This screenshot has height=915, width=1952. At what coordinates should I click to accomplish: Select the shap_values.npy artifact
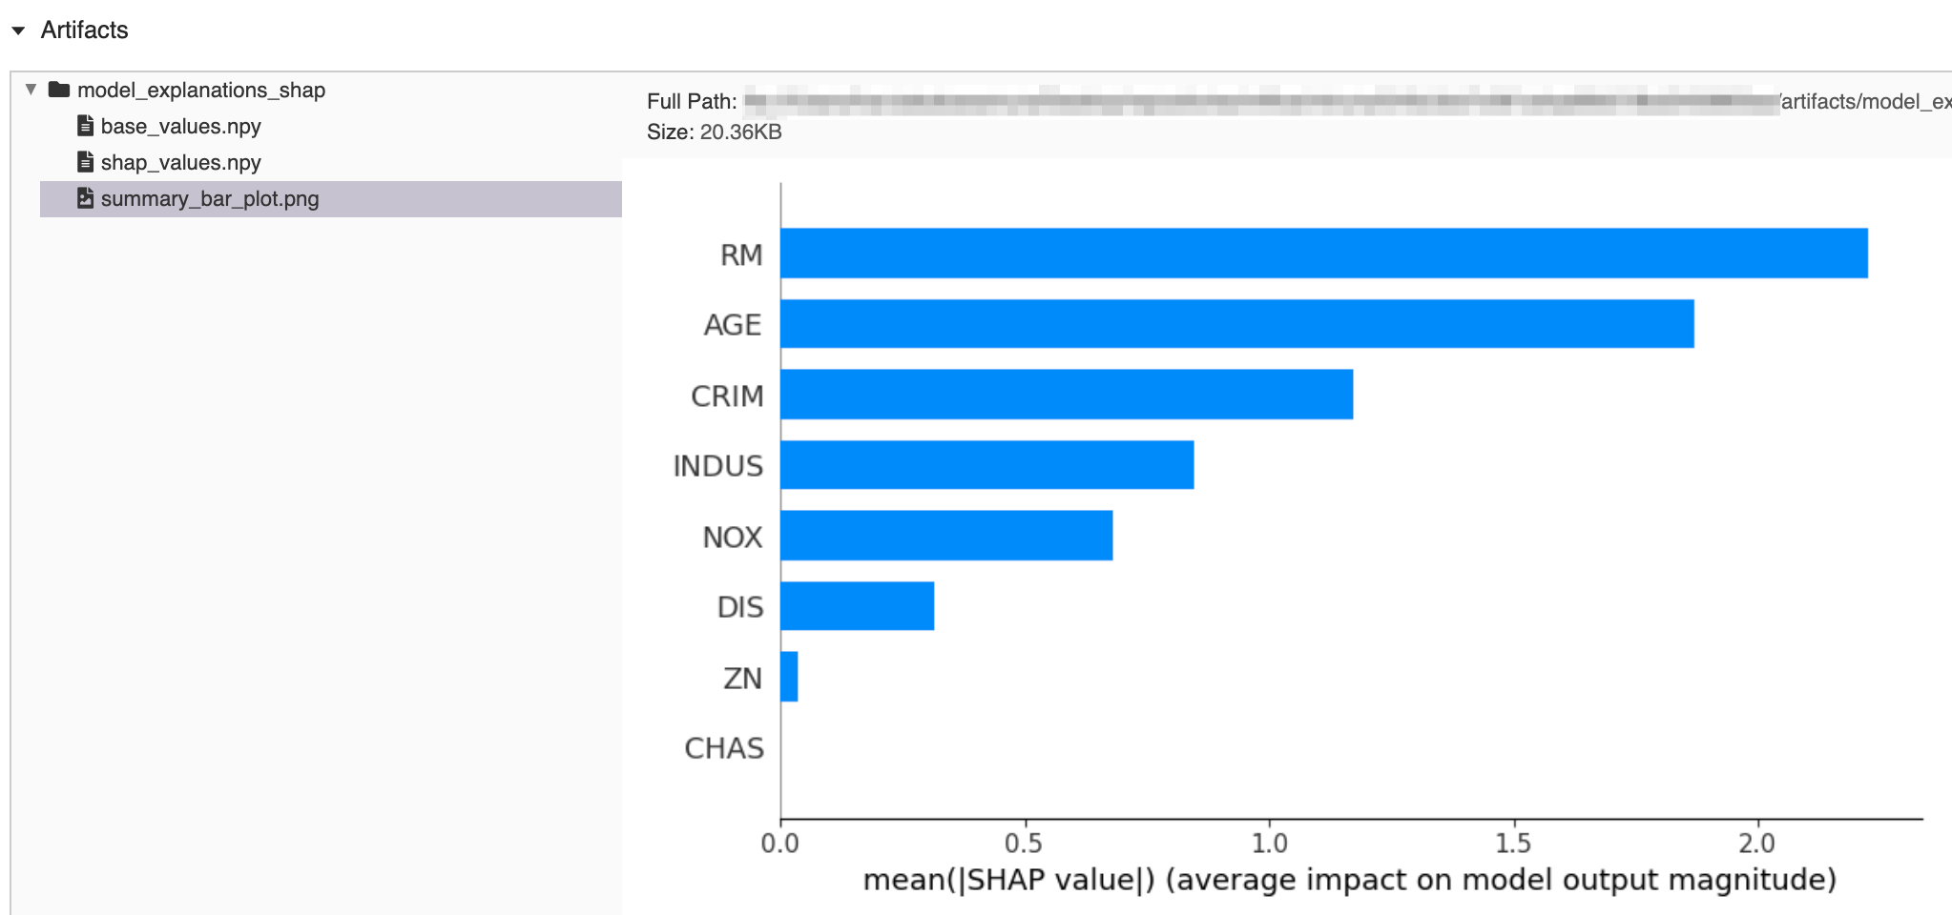click(x=179, y=162)
